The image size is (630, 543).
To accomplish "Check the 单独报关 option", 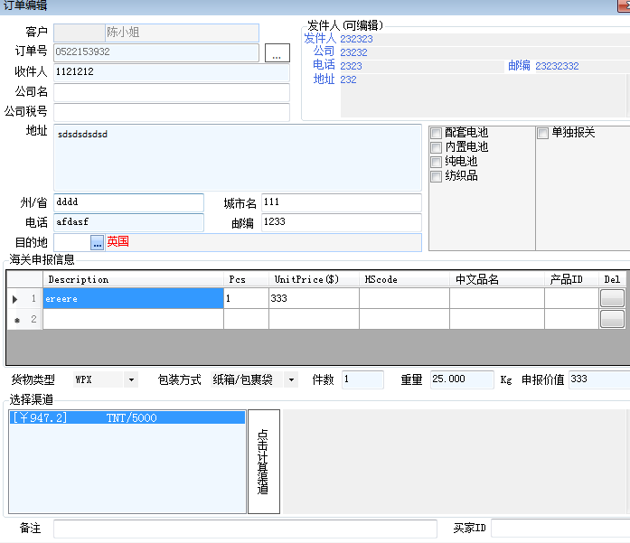I will (x=542, y=133).
